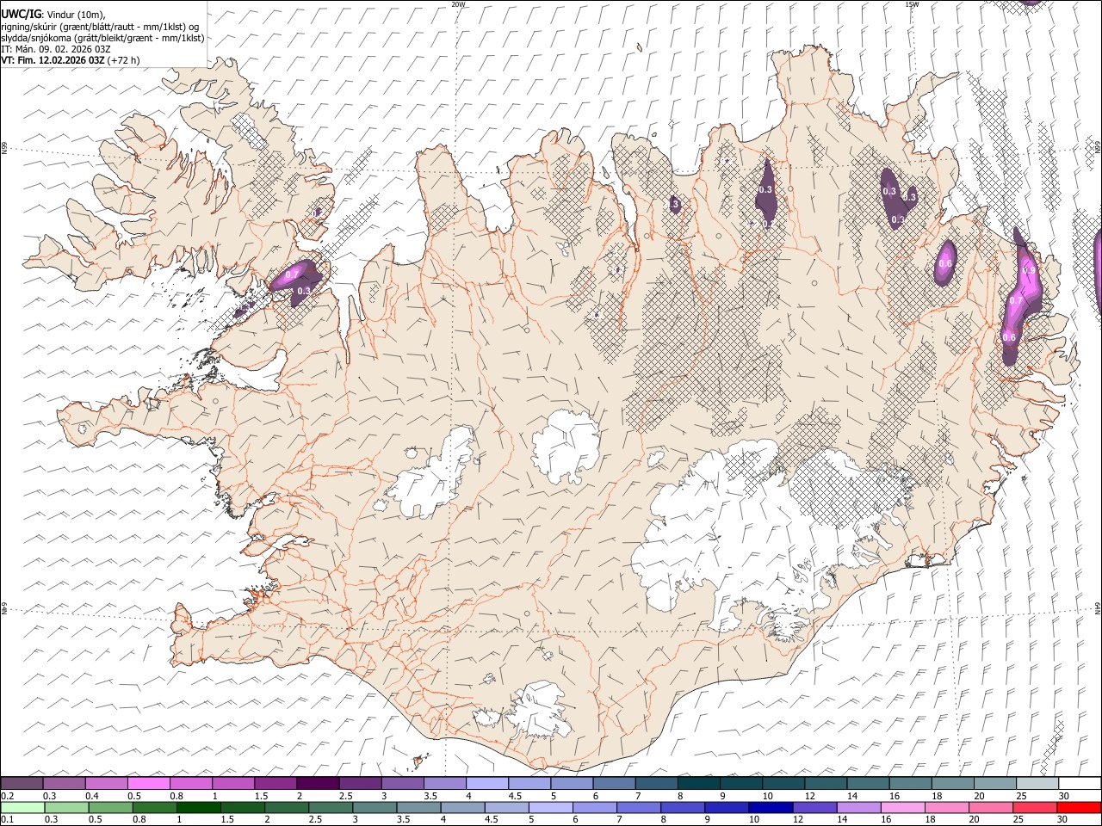The image size is (1102, 826).
Task: Select light grey snow swatch between 25 and 30
Action: [x=1037, y=783]
